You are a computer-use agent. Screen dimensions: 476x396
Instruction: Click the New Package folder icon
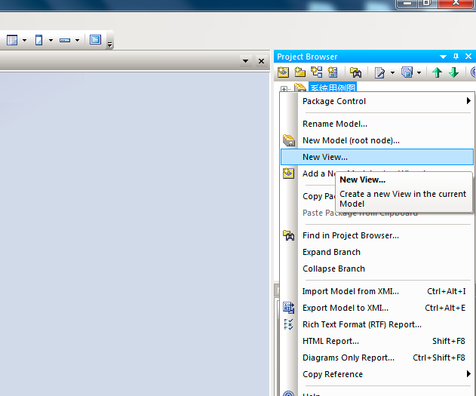point(300,72)
